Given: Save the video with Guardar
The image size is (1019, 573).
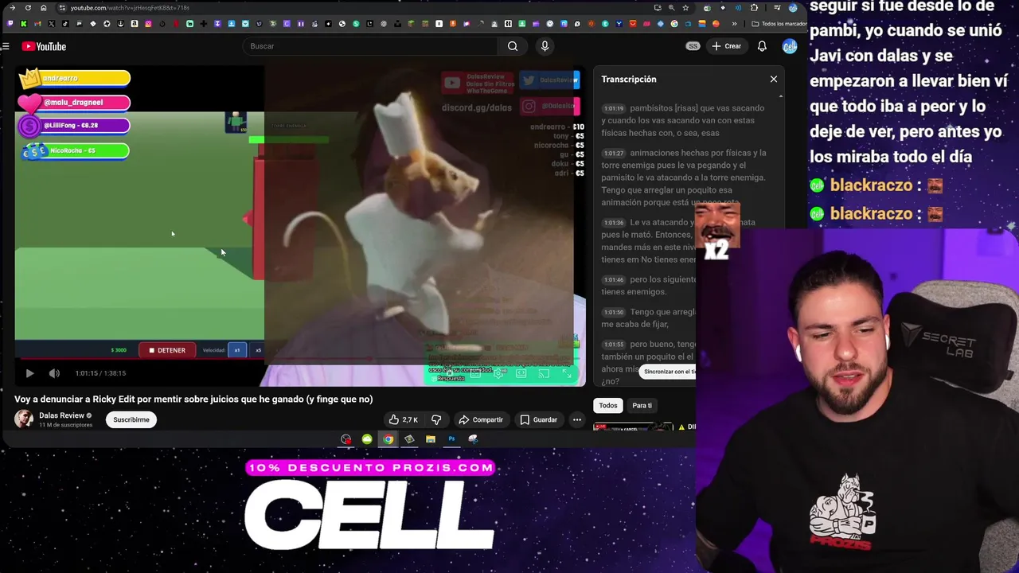Looking at the screenshot, I should 538,419.
